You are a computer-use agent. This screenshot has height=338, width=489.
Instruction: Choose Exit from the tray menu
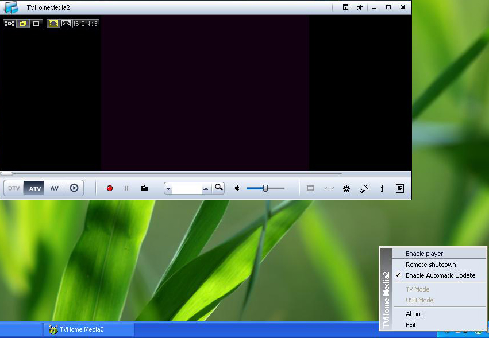coord(439,325)
